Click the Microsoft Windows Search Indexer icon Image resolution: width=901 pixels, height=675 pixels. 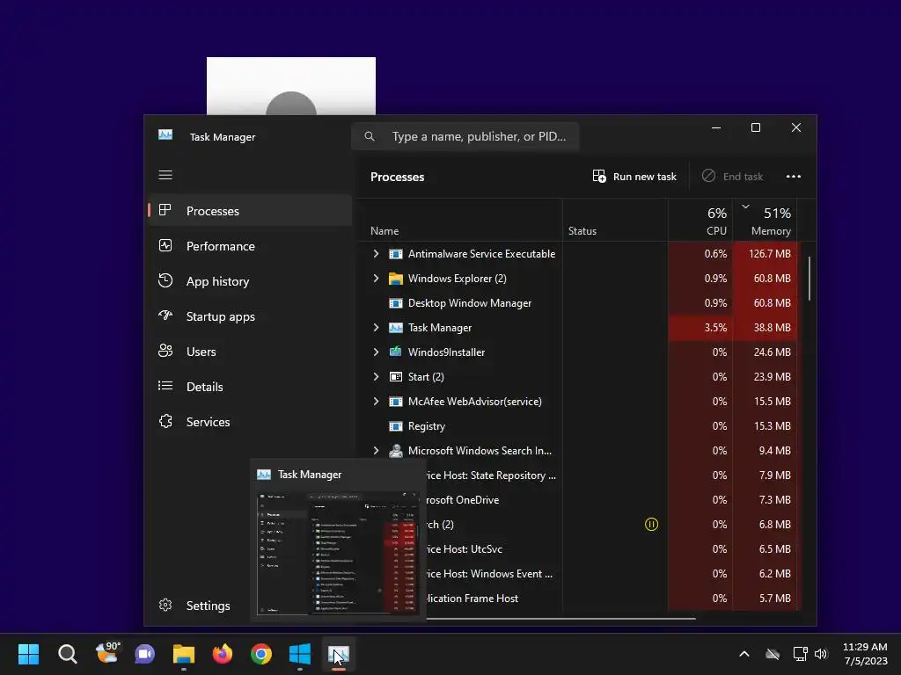[x=395, y=451]
